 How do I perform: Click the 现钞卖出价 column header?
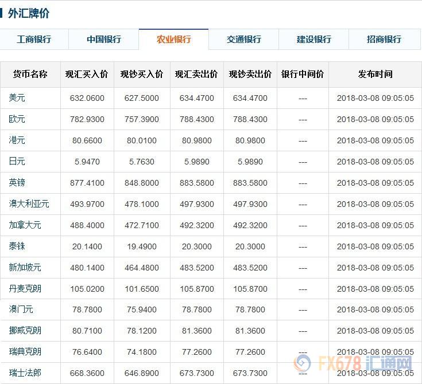[250, 74]
